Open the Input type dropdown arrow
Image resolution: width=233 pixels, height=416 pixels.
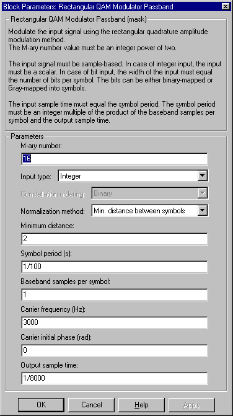tap(202, 175)
